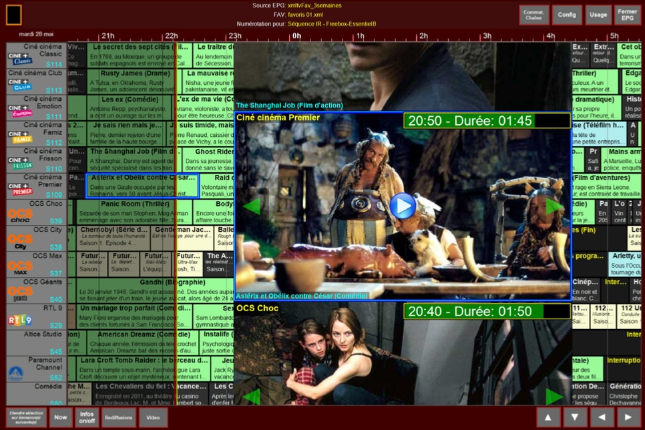Click the 22h marker on the timeline
The width and height of the screenshot is (645, 430).
coord(172,36)
